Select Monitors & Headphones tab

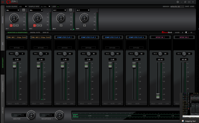click(x=18, y=32)
